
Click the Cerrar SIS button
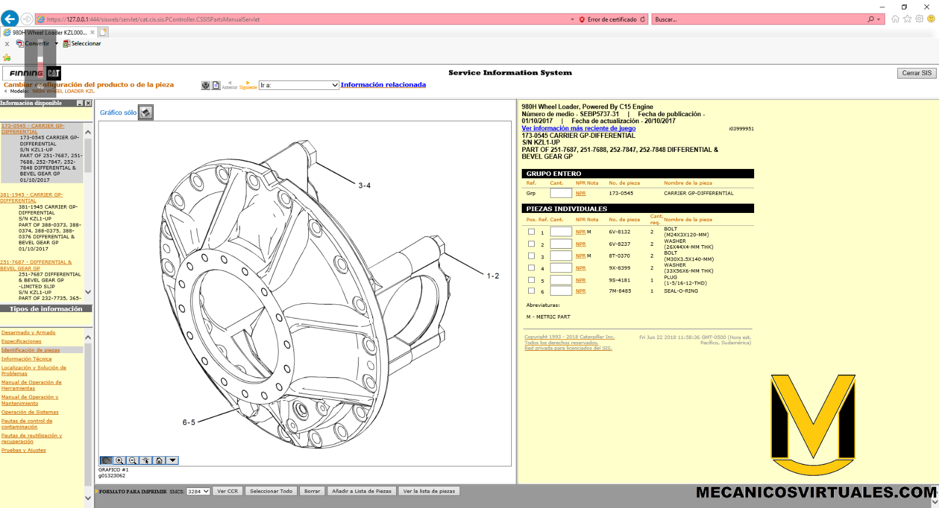tap(917, 73)
